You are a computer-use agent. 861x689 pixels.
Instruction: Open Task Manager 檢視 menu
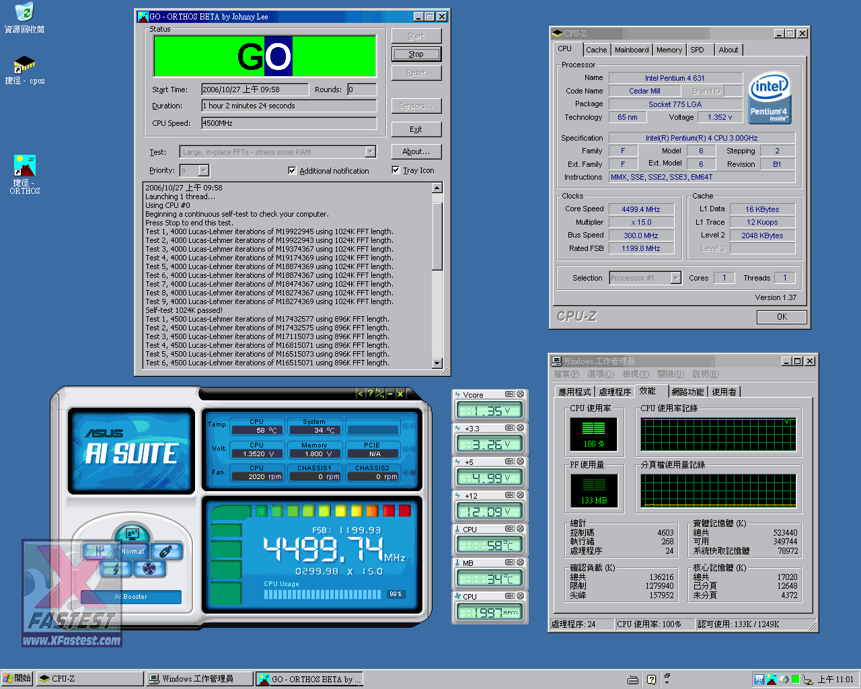[635, 374]
